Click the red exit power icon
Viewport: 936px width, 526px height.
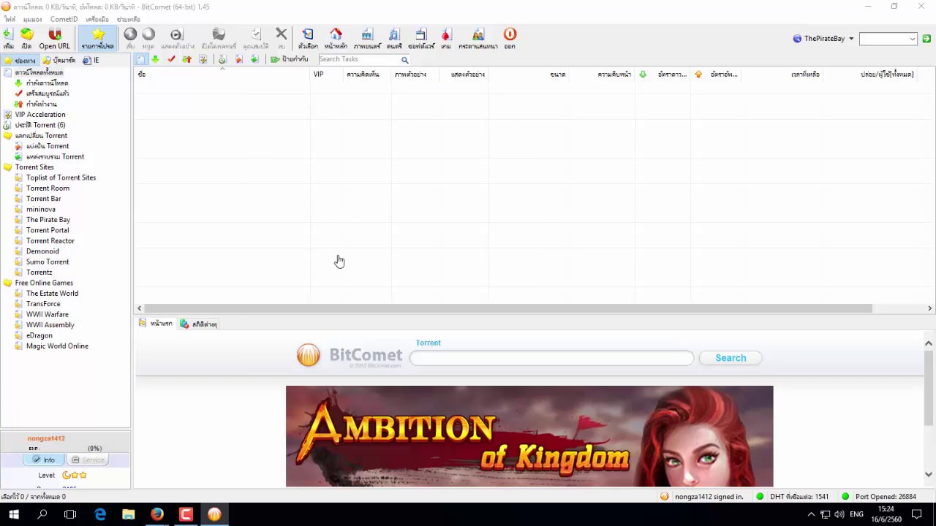point(510,38)
